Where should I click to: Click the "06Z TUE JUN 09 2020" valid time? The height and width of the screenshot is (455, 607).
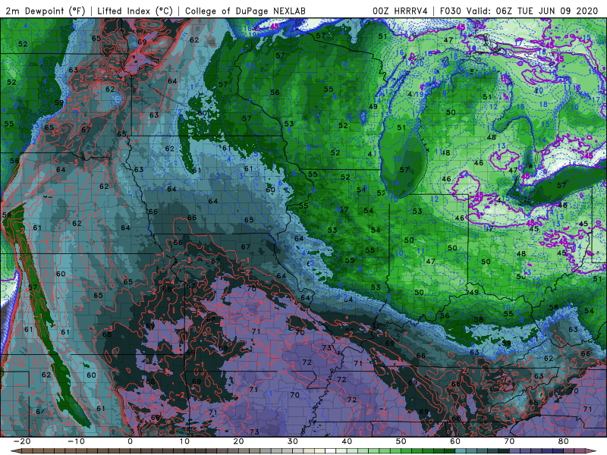point(547,11)
